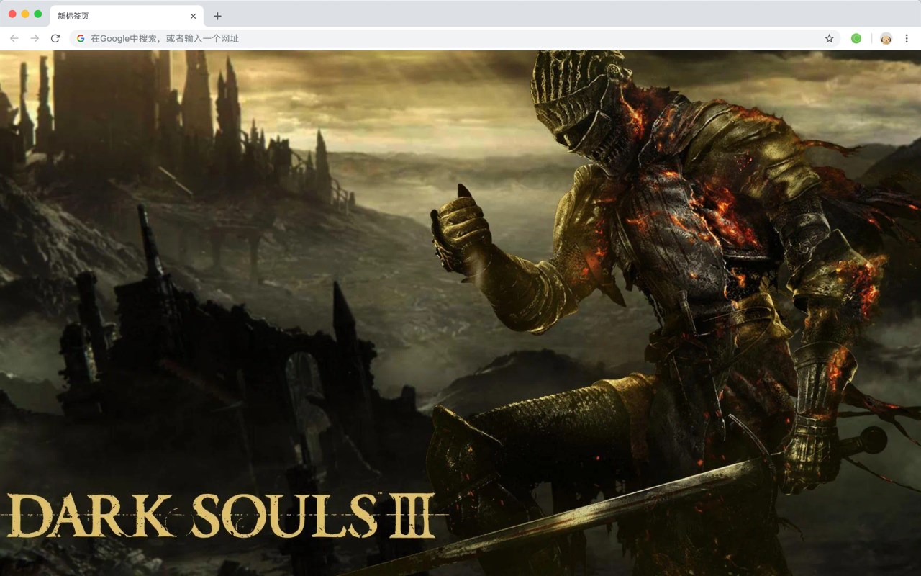Click the Google logo in address bar
This screenshot has height=576, width=921.
coord(81,38)
